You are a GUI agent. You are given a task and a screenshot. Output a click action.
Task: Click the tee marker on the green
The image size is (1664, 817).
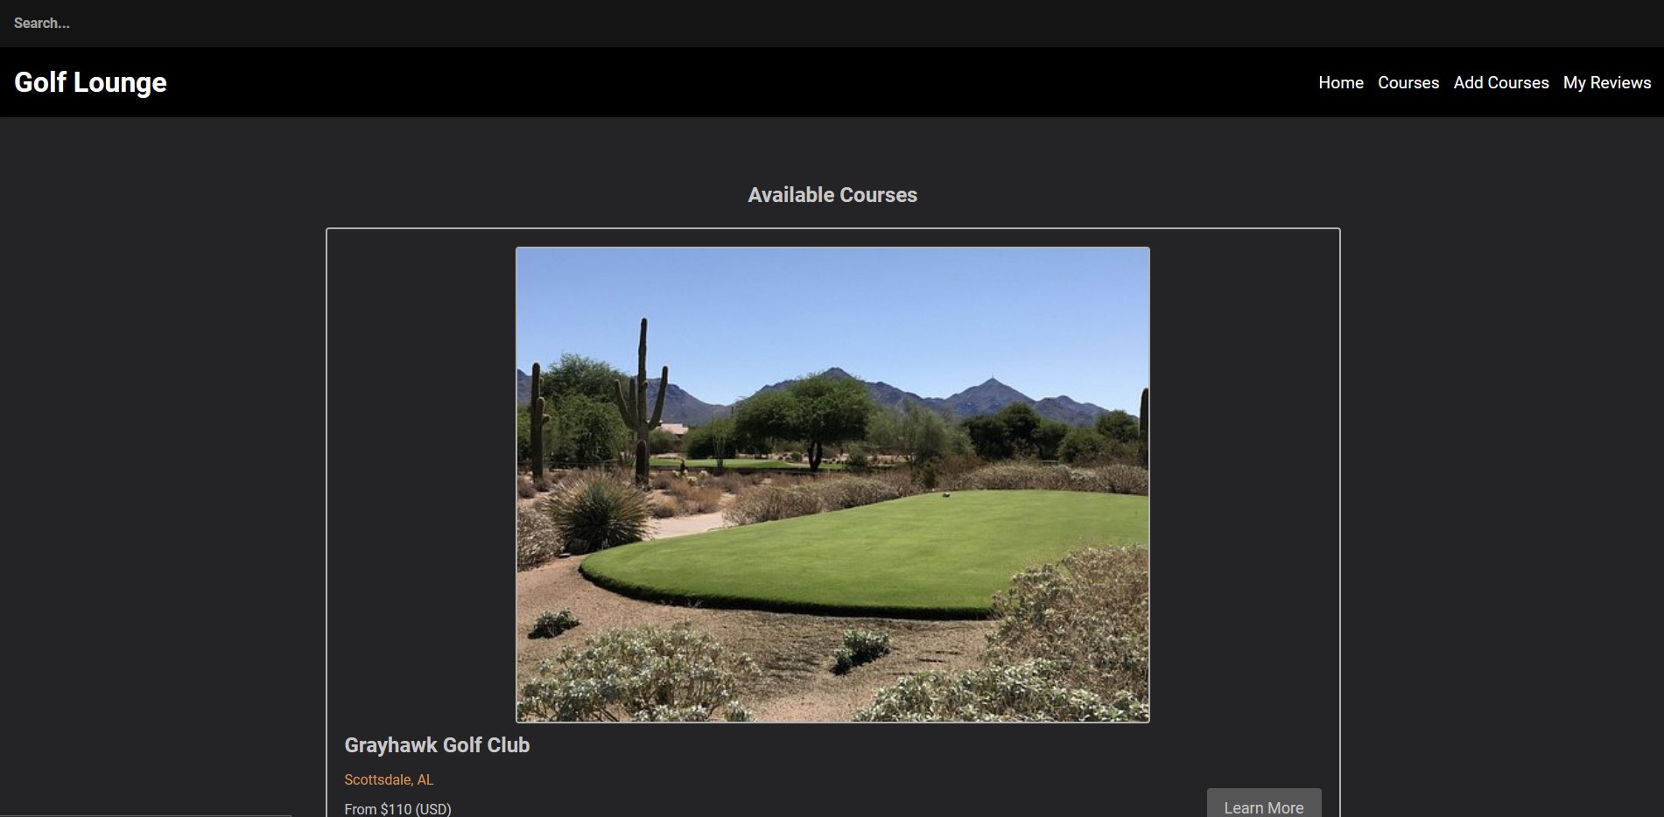(x=945, y=495)
